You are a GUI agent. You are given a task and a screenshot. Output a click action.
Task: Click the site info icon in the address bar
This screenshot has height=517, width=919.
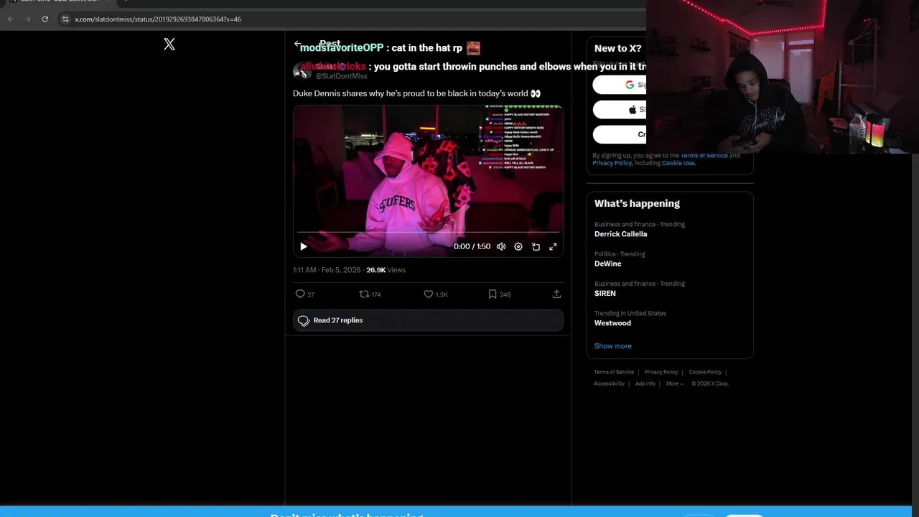tap(65, 19)
